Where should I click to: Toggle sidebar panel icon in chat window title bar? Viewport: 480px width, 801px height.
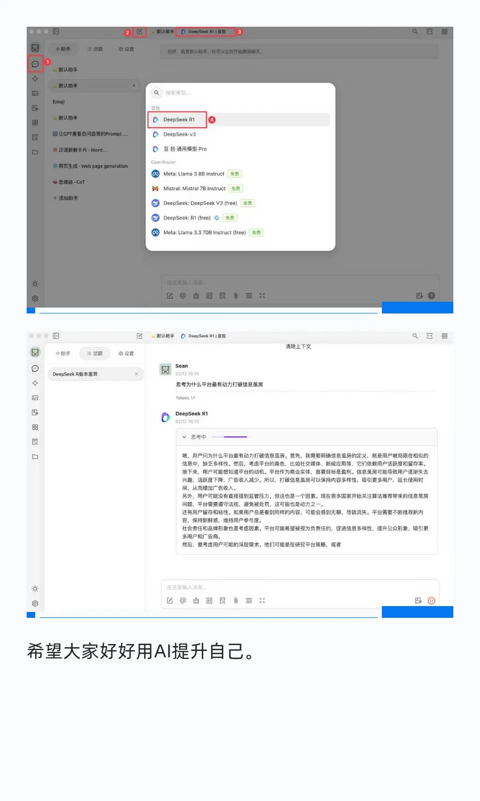click(x=56, y=336)
